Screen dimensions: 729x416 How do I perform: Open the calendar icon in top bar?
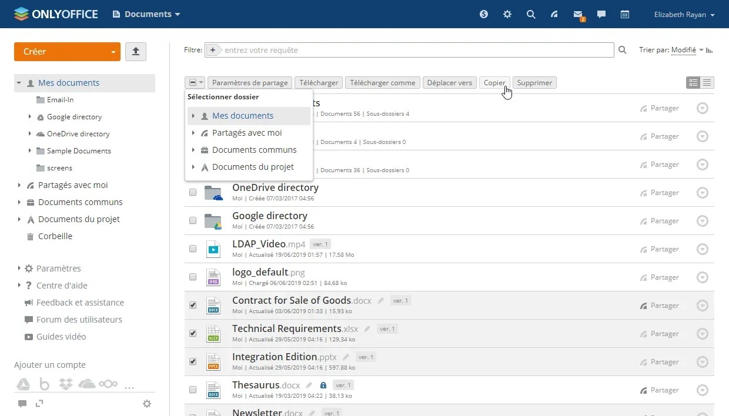(625, 15)
